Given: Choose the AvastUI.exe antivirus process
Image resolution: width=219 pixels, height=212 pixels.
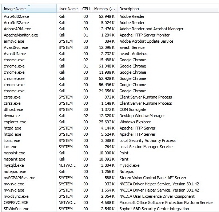Looking at the screenshot, I should (x=15, y=54).
